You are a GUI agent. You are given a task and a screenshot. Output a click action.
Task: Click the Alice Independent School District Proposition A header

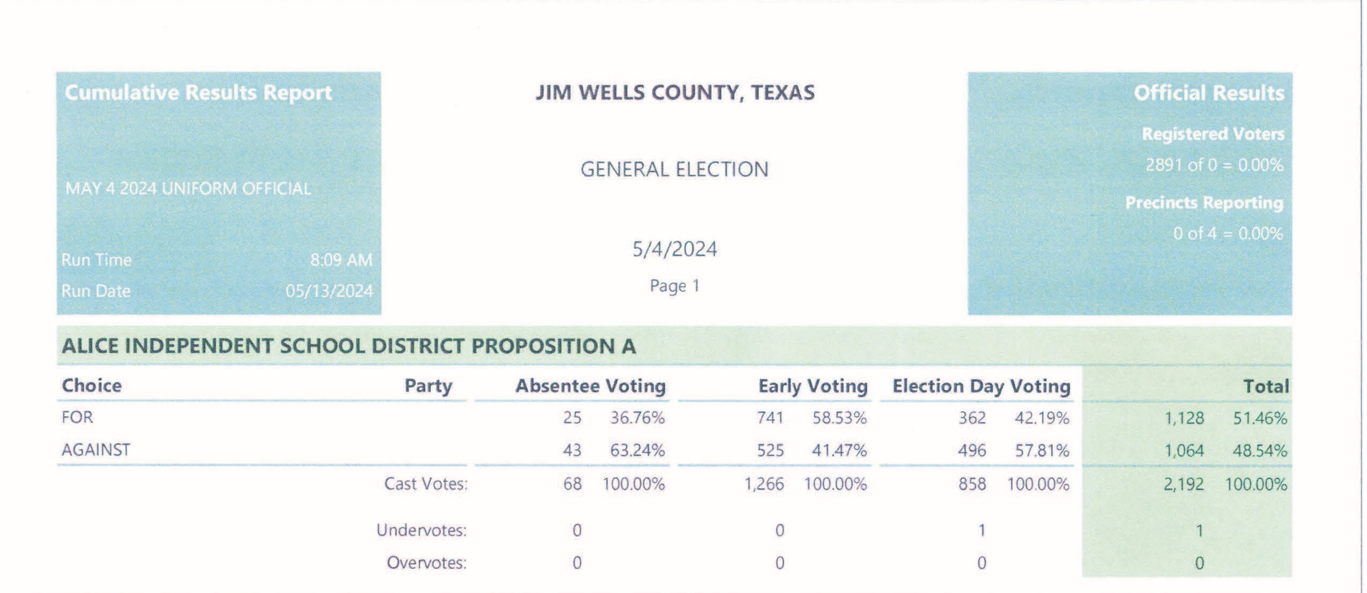pos(349,346)
